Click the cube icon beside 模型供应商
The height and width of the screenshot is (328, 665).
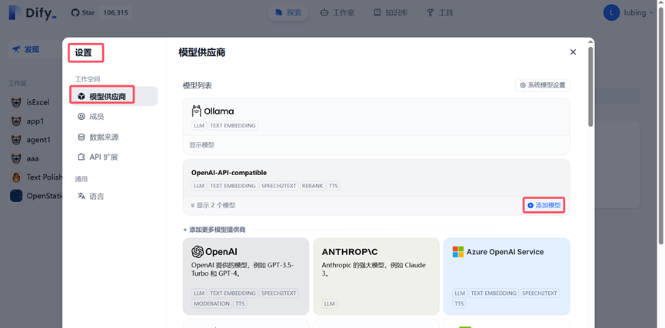81,97
